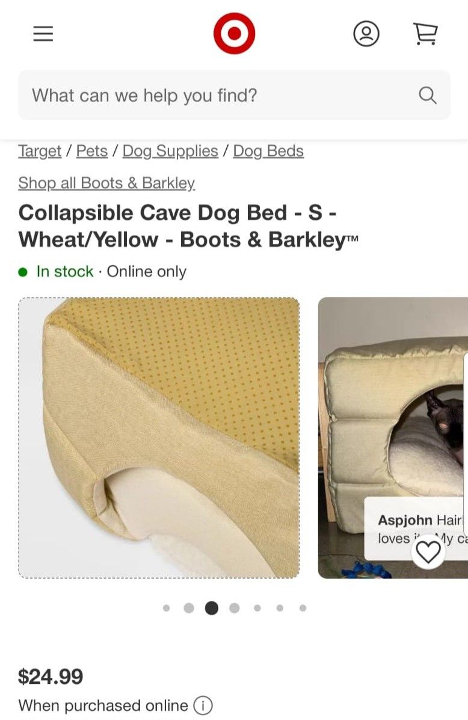View the customer photo with cat in bed

(393, 438)
